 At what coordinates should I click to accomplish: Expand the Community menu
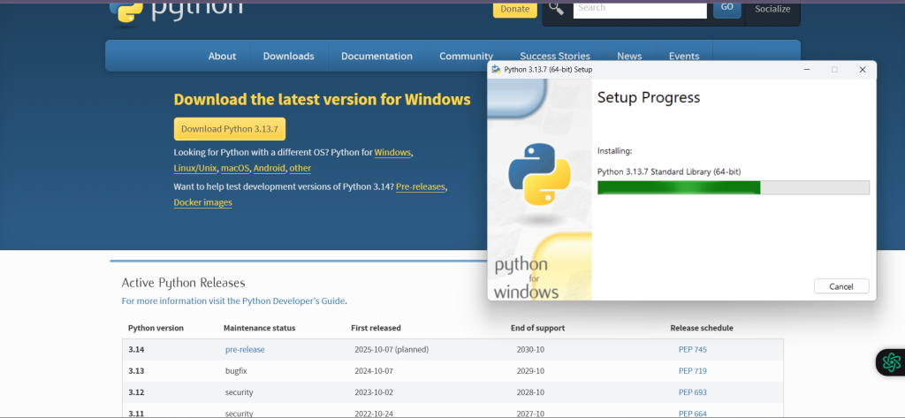(x=466, y=56)
